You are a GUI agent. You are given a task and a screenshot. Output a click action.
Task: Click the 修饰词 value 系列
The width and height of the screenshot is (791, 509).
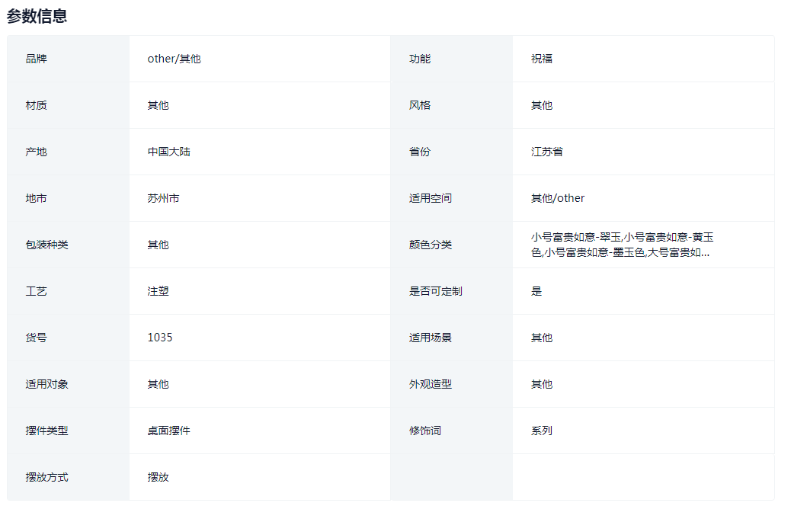tap(541, 430)
